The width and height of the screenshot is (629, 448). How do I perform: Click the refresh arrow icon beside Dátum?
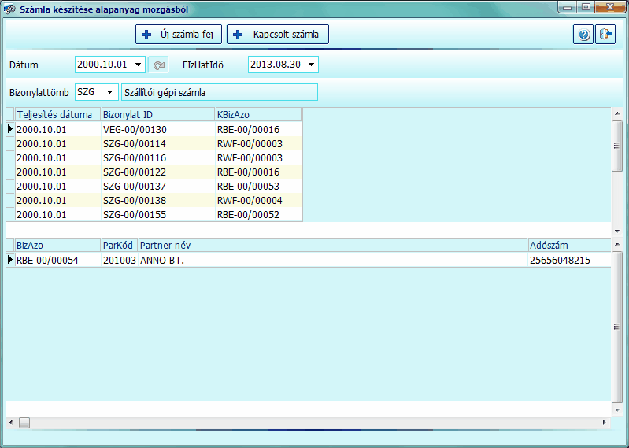[158, 65]
